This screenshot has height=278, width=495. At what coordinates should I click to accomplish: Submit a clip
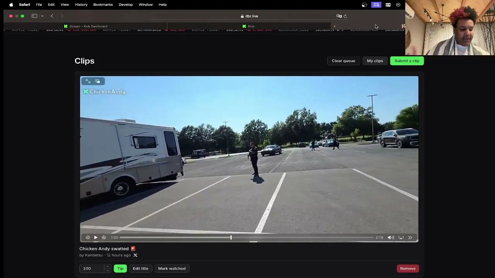pos(407,61)
